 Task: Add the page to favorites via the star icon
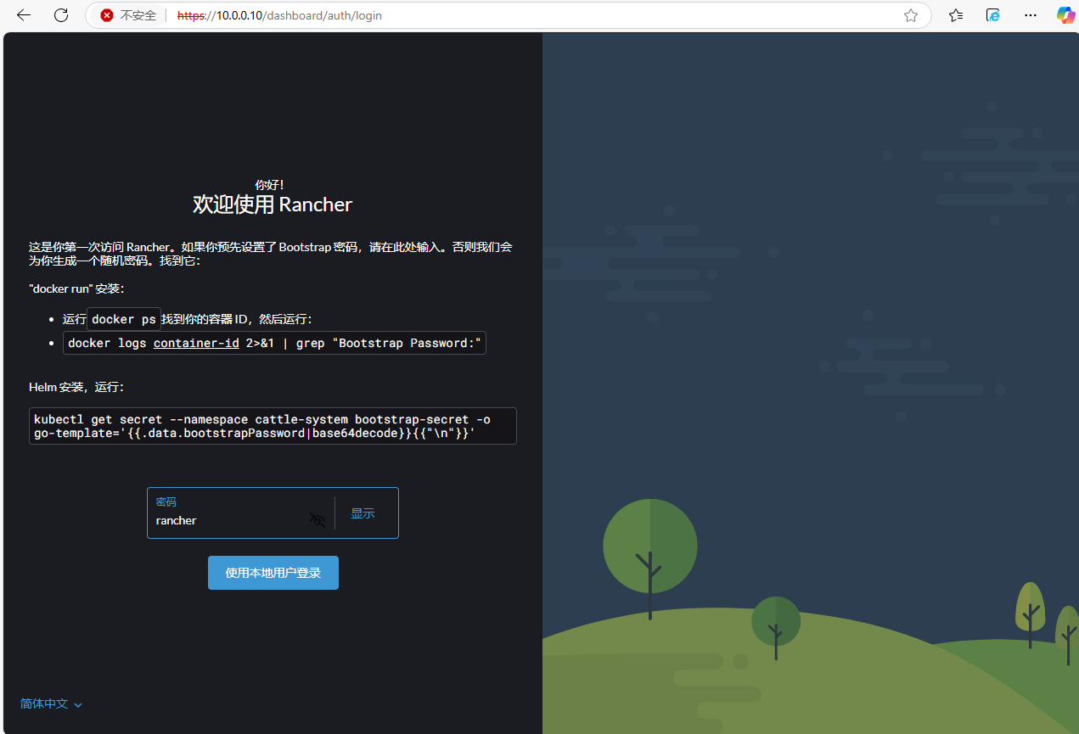point(911,15)
